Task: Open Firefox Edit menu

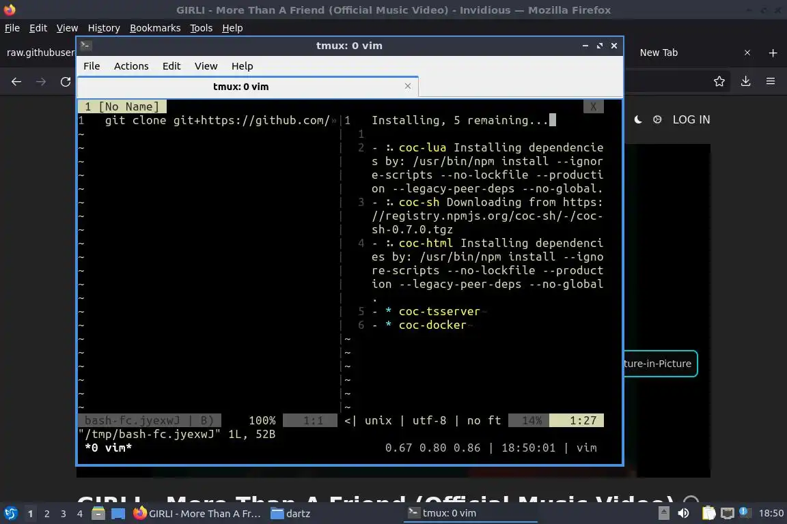Action: [38, 28]
